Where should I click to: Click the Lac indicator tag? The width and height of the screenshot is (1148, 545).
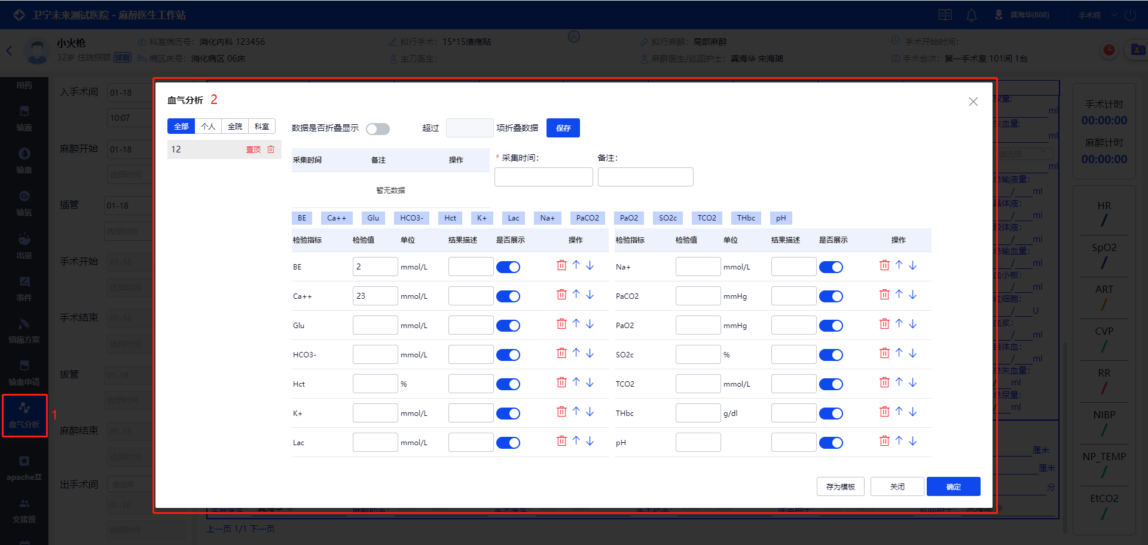[x=514, y=218]
